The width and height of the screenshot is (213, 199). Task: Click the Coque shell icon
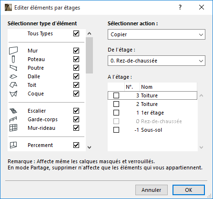coord(13,94)
